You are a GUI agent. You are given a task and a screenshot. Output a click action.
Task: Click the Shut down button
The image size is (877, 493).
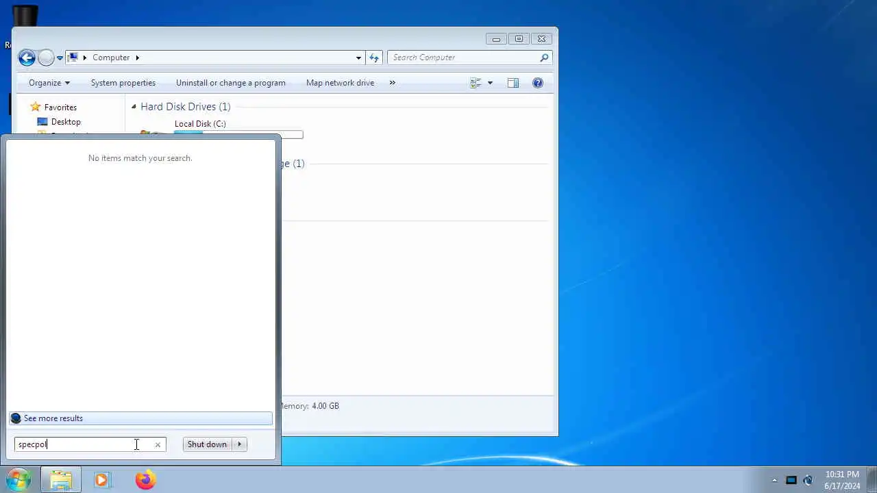pyautogui.click(x=207, y=444)
